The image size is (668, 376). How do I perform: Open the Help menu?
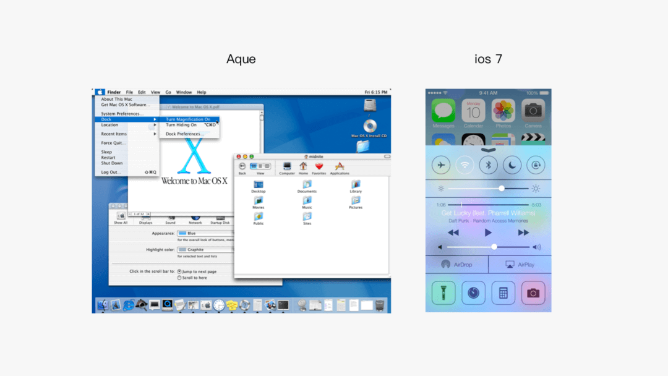(x=202, y=92)
